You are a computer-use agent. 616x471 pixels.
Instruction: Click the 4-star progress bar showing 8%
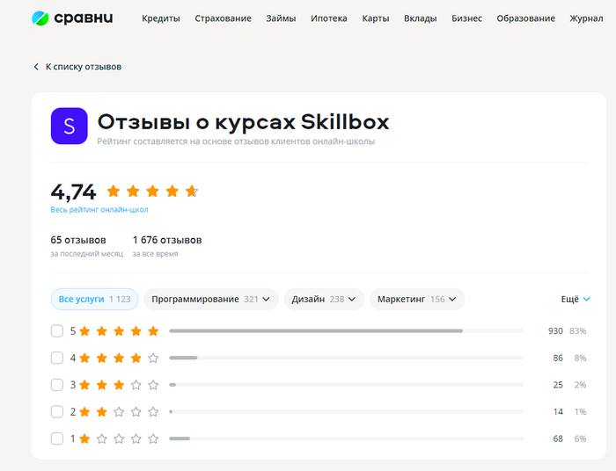click(346, 358)
